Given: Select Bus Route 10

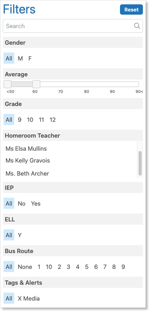Looking at the screenshot, I should click(49, 267).
